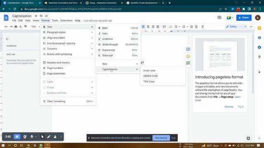Click the move document folder icon
Screen dimensions: 264x148
point(41,16)
